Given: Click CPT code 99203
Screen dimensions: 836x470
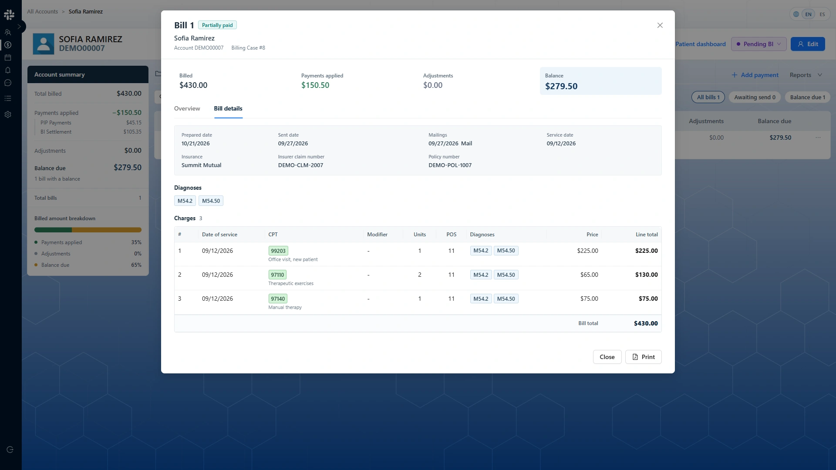Looking at the screenshot, I should [x=278, y=251].
